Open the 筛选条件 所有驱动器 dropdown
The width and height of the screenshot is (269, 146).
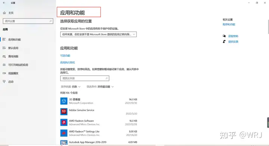100,87
